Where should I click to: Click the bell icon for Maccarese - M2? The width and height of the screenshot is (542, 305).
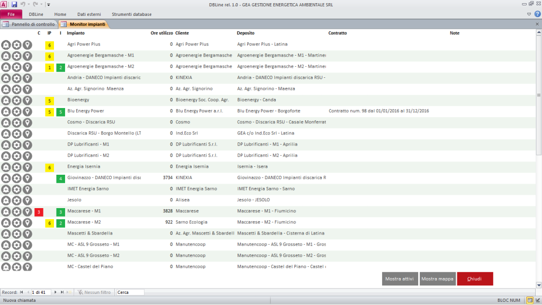coord(6,222)
